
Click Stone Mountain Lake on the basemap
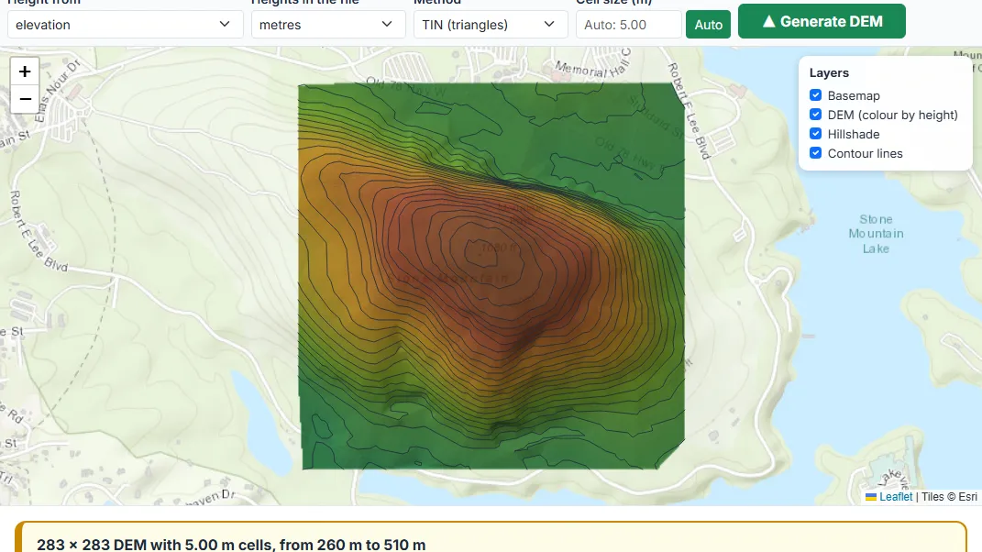click(876, 234)
